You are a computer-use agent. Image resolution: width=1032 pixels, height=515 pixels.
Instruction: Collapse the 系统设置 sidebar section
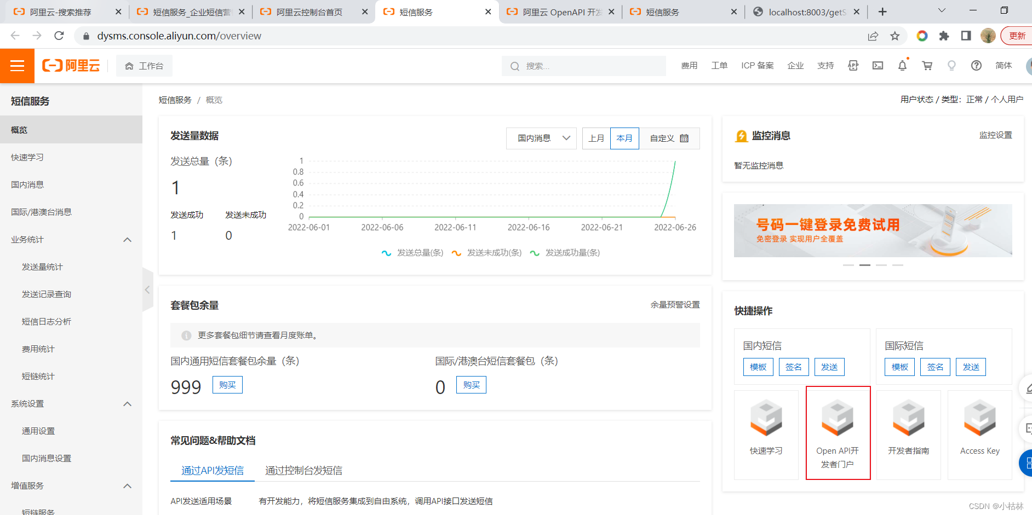[127, 404]
